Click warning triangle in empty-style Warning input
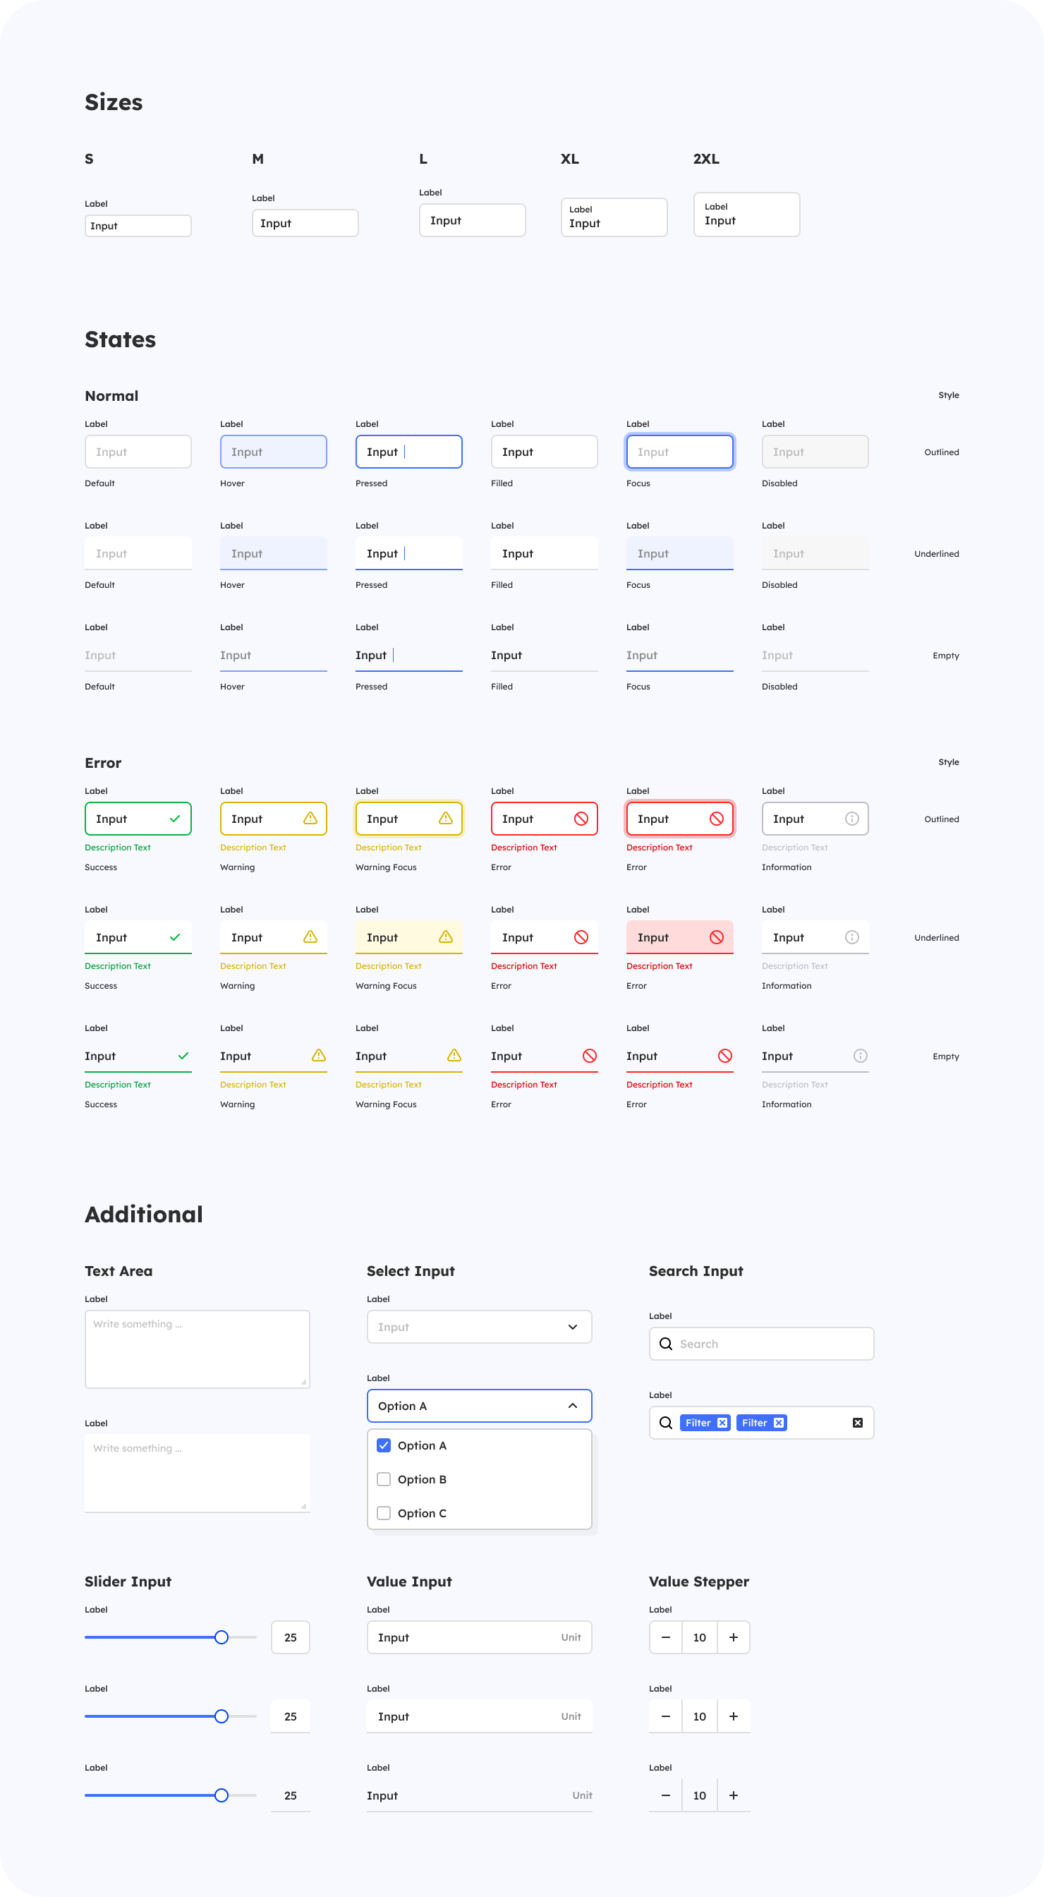Viewport: 1044px width, 1897px height. coord(319,1055)
